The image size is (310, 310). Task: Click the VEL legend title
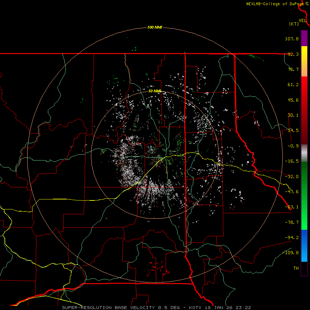(302, 21)
